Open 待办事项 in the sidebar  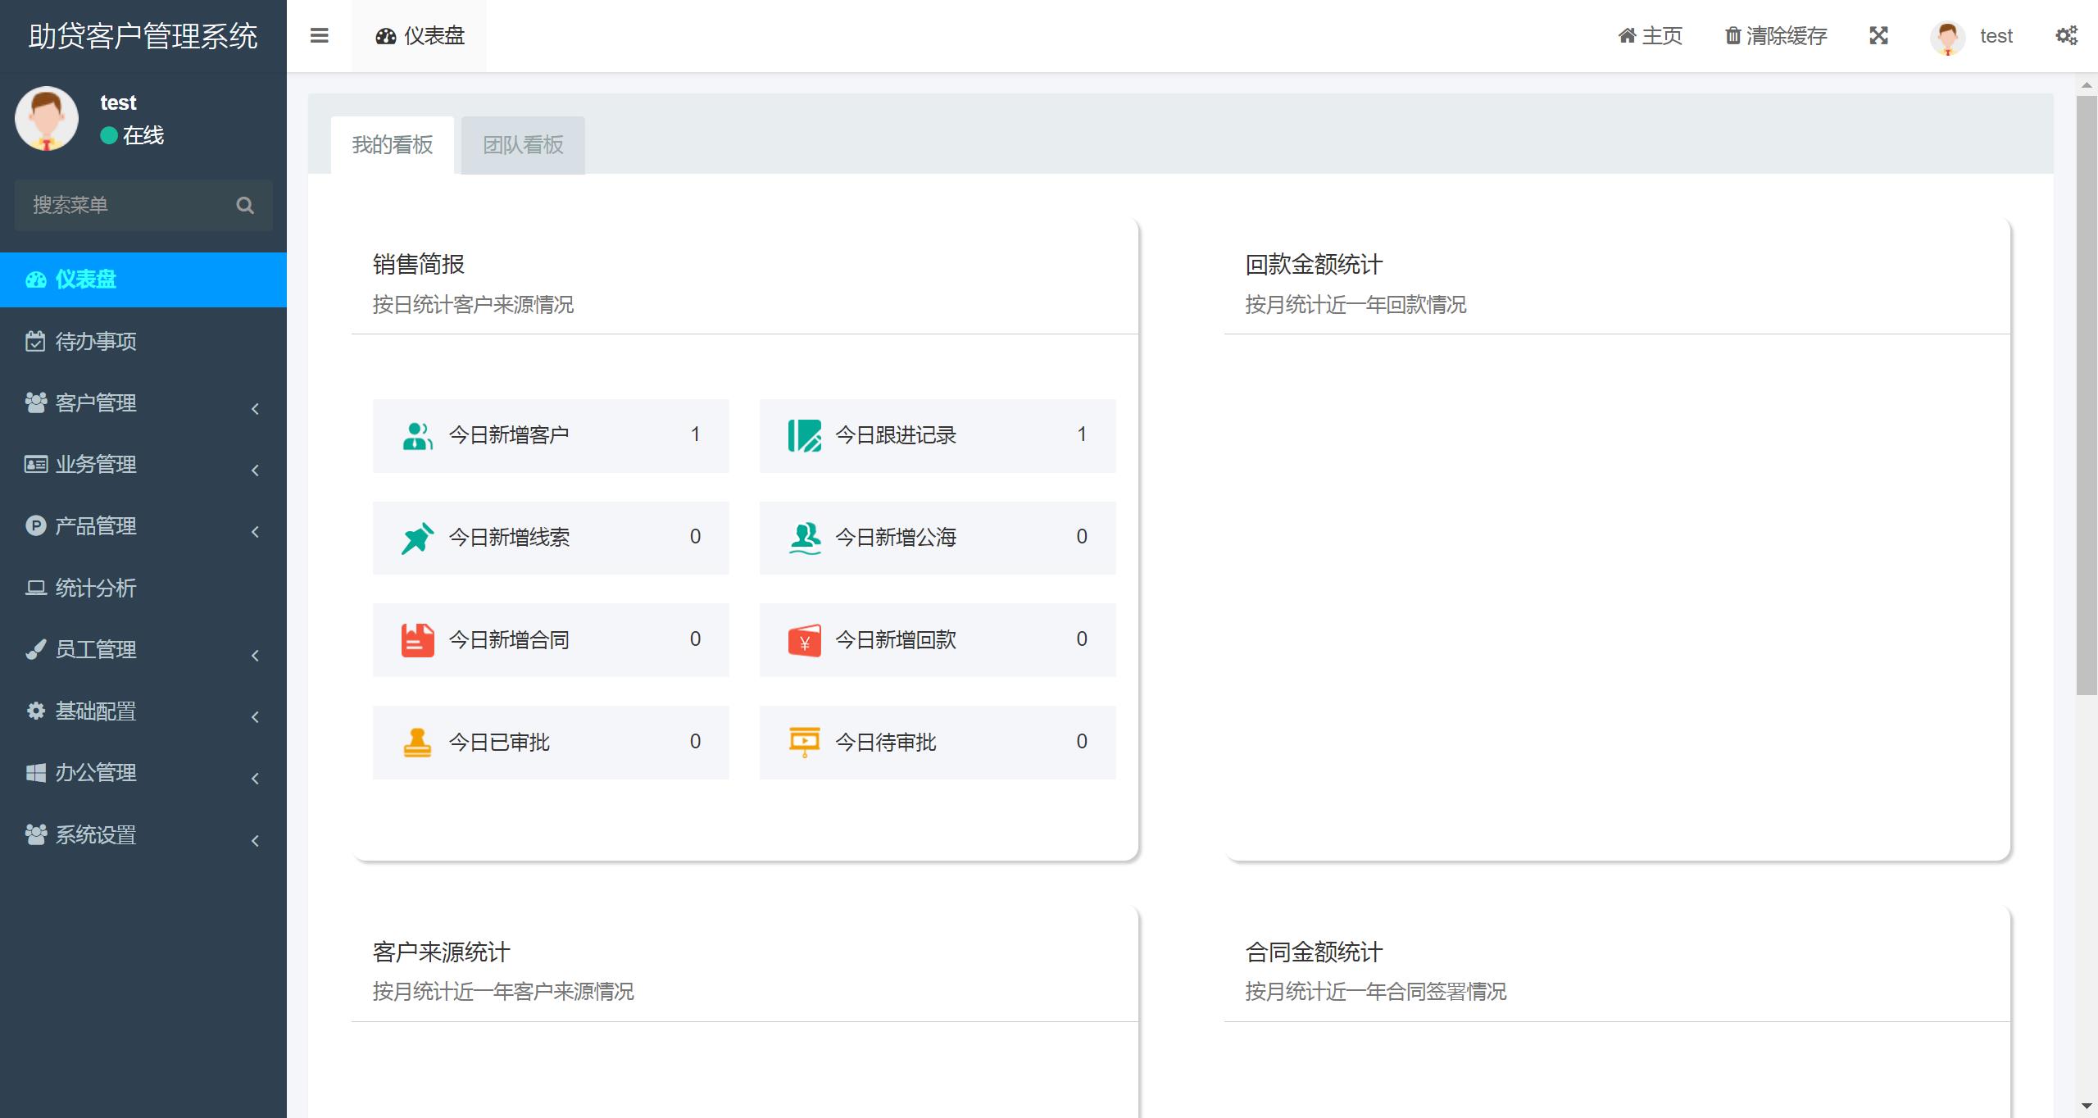pyautogui.click(x=143, y=341)
